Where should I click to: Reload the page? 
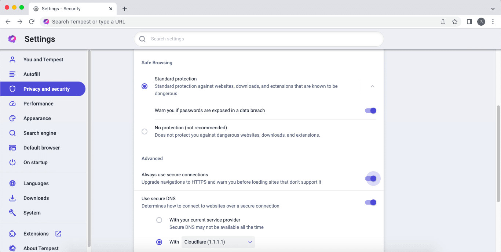click(x=32, y=22)
